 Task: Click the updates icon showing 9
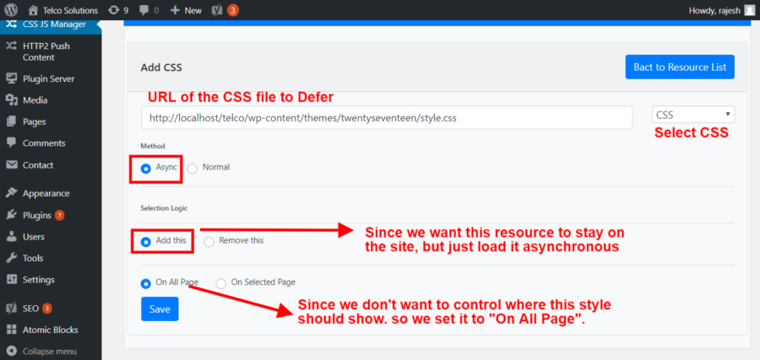[x=117, y=10]
